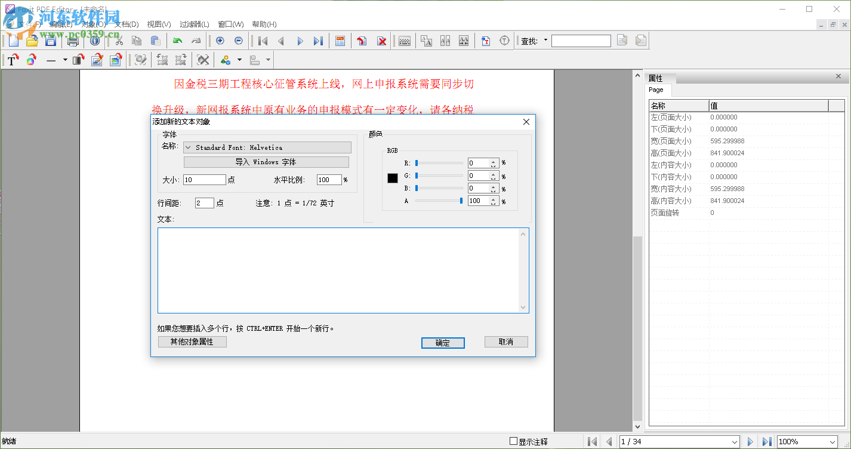Select the Add Text Object tool
The width and height of the screenshot is (851, 449).
click(13, 60)
